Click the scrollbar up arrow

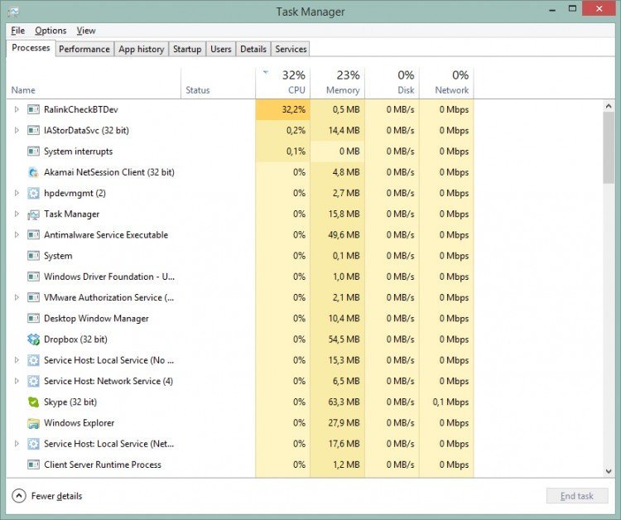point(609,106)
